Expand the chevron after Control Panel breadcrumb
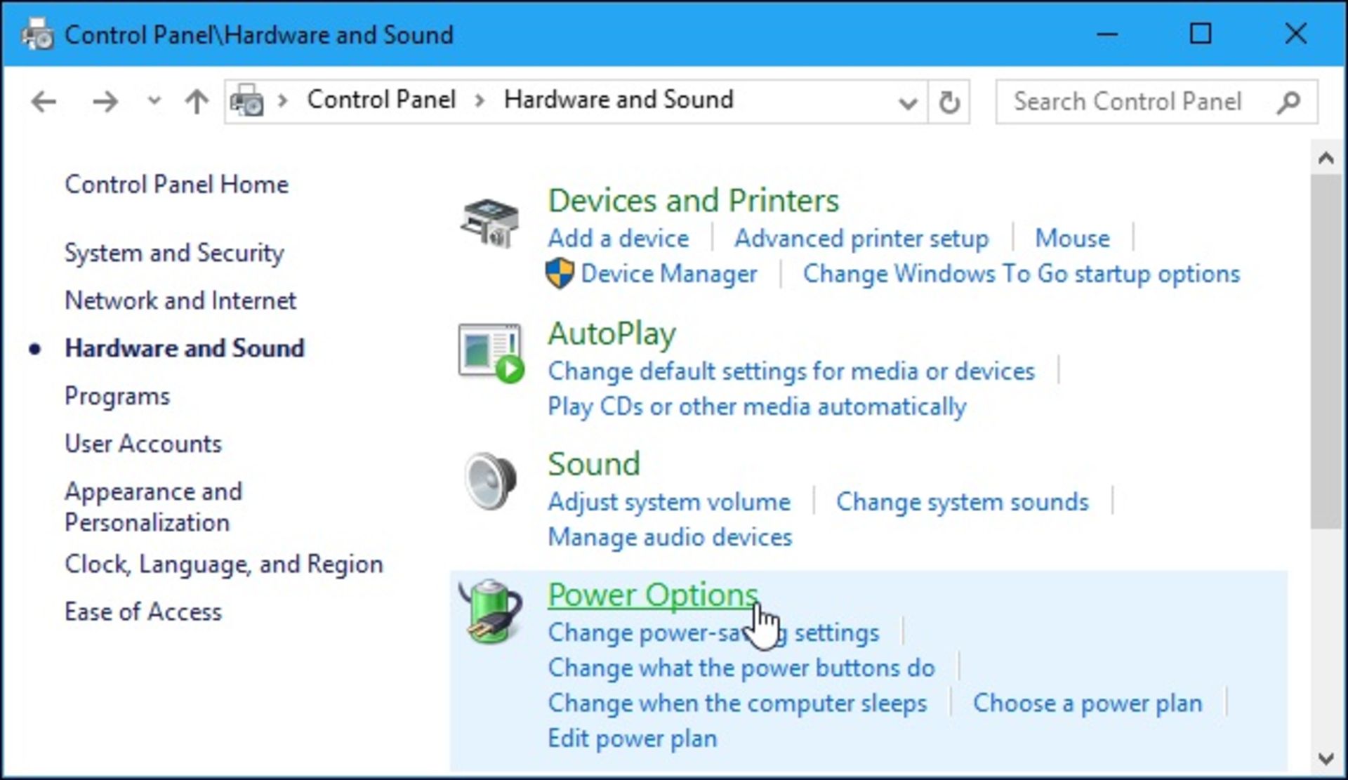Viewport: 1348px width, 780px height. pos(480,100)
